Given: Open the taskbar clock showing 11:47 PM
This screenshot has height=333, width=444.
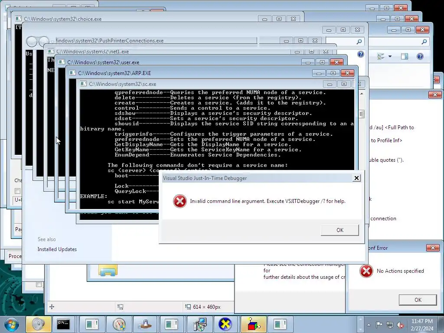Looking at the screenshot, I should 422,325.
